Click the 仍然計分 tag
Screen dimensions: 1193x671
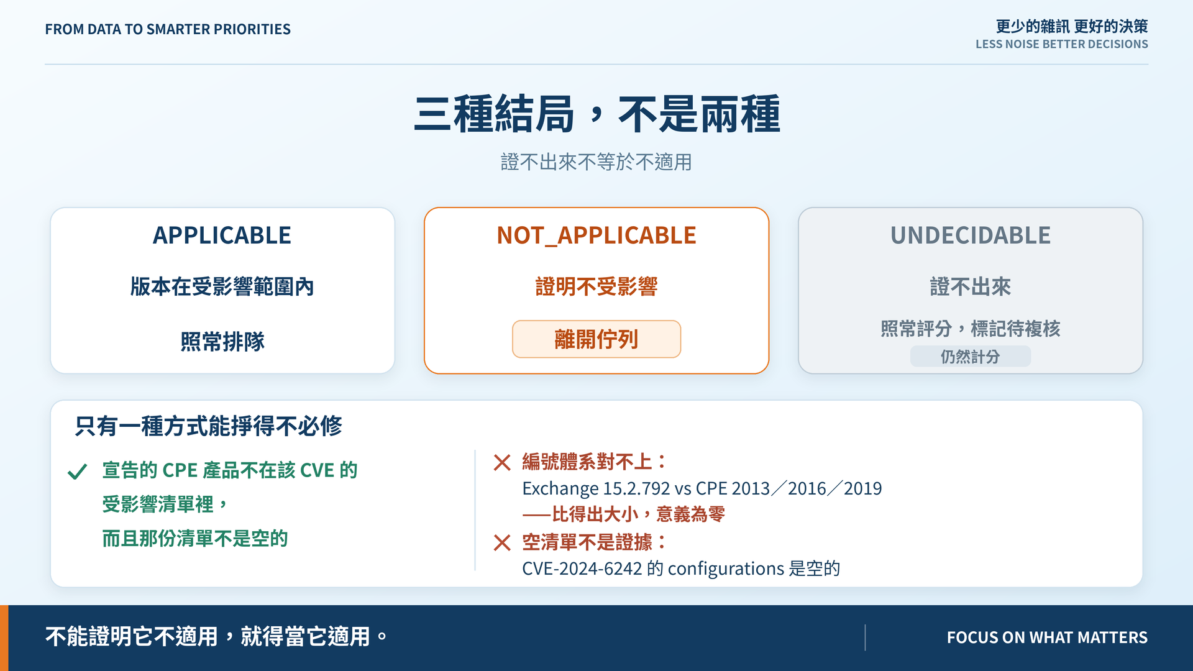coord(971,357)
